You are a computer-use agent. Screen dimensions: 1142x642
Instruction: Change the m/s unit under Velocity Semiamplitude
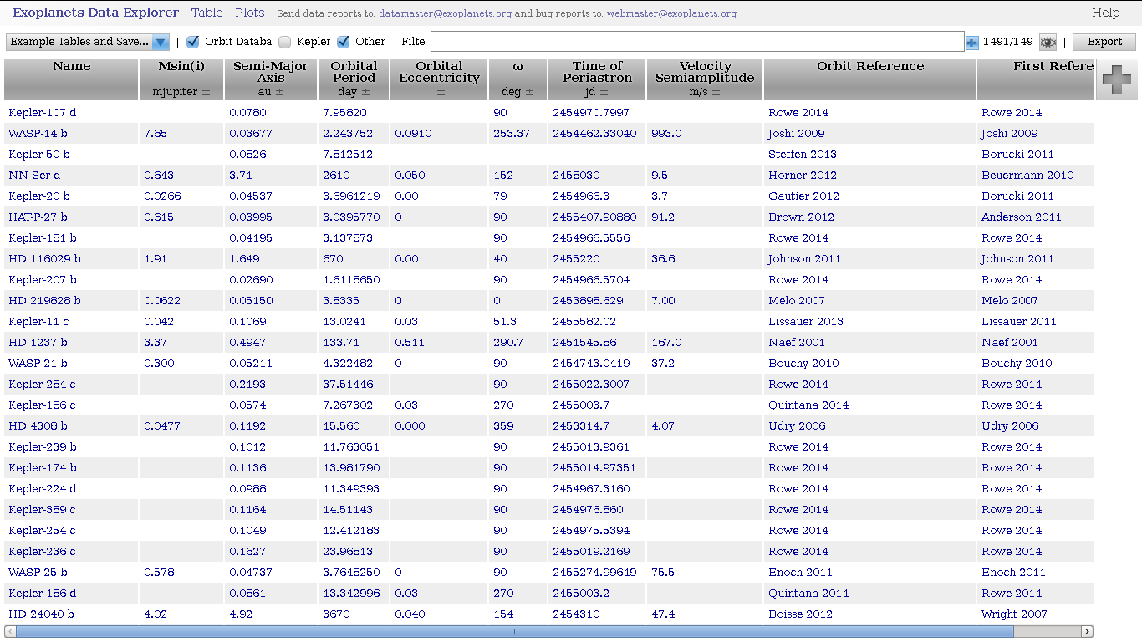(698, 92)
